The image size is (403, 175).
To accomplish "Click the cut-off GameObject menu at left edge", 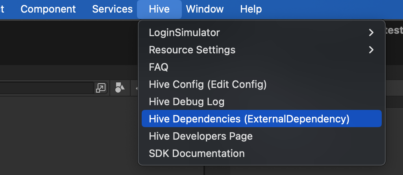I will tap(2, 9).
